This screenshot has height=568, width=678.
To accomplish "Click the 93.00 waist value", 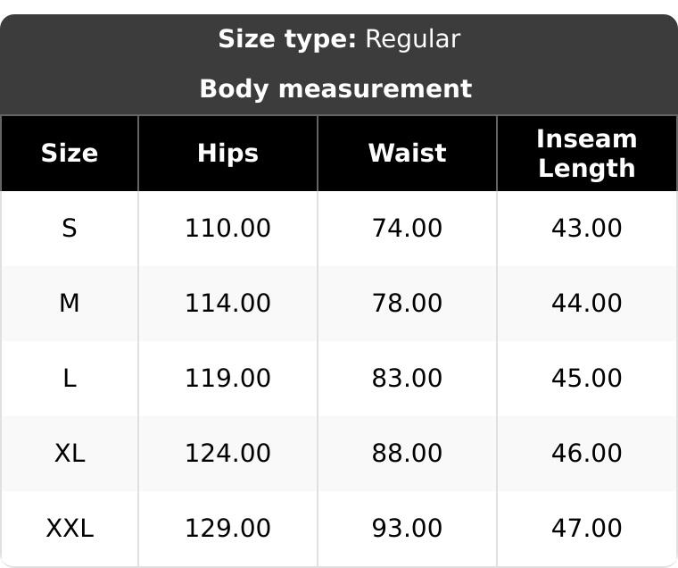I will pos(408,528).
